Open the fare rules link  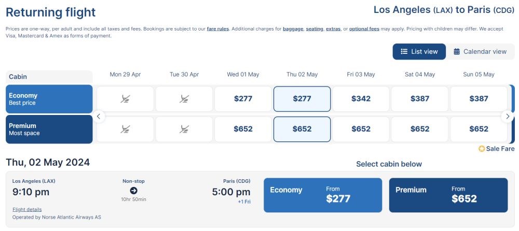[x=218, y=29]
